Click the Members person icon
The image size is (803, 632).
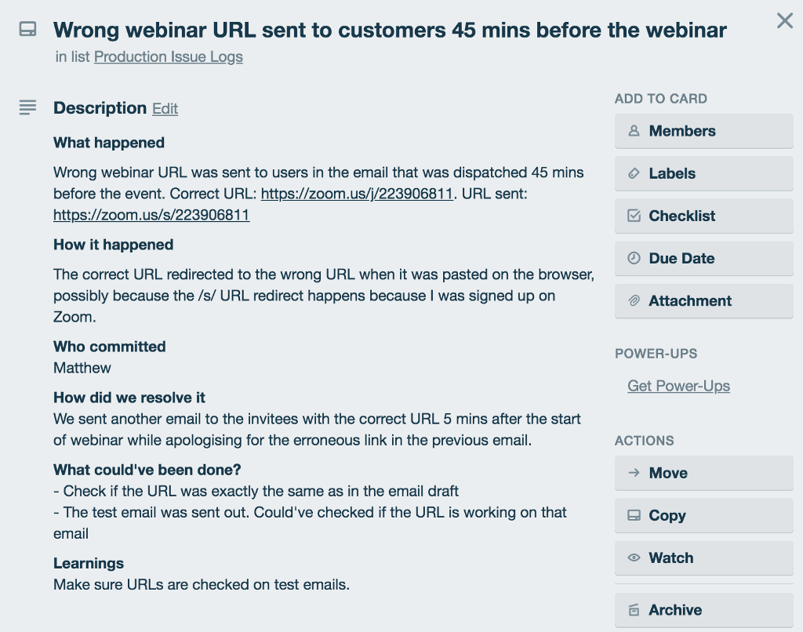coord(634,131)
